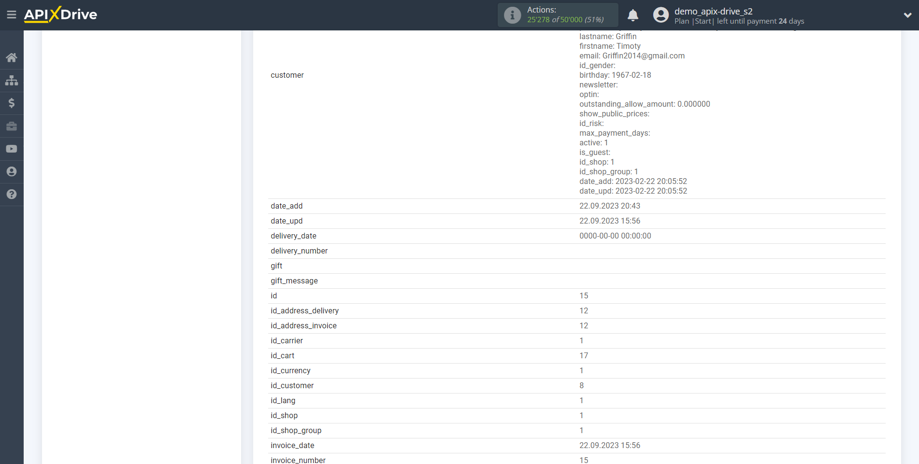
Task: Select the id_currency row label
Action: click(x=290, y=370)
